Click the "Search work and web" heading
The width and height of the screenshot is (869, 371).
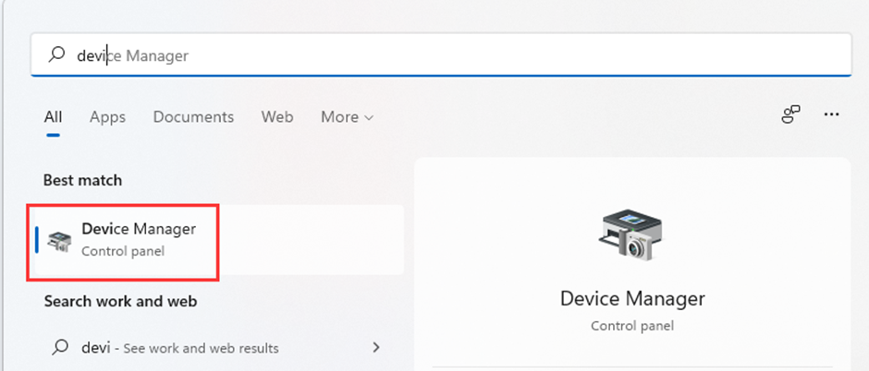point(120,301)
